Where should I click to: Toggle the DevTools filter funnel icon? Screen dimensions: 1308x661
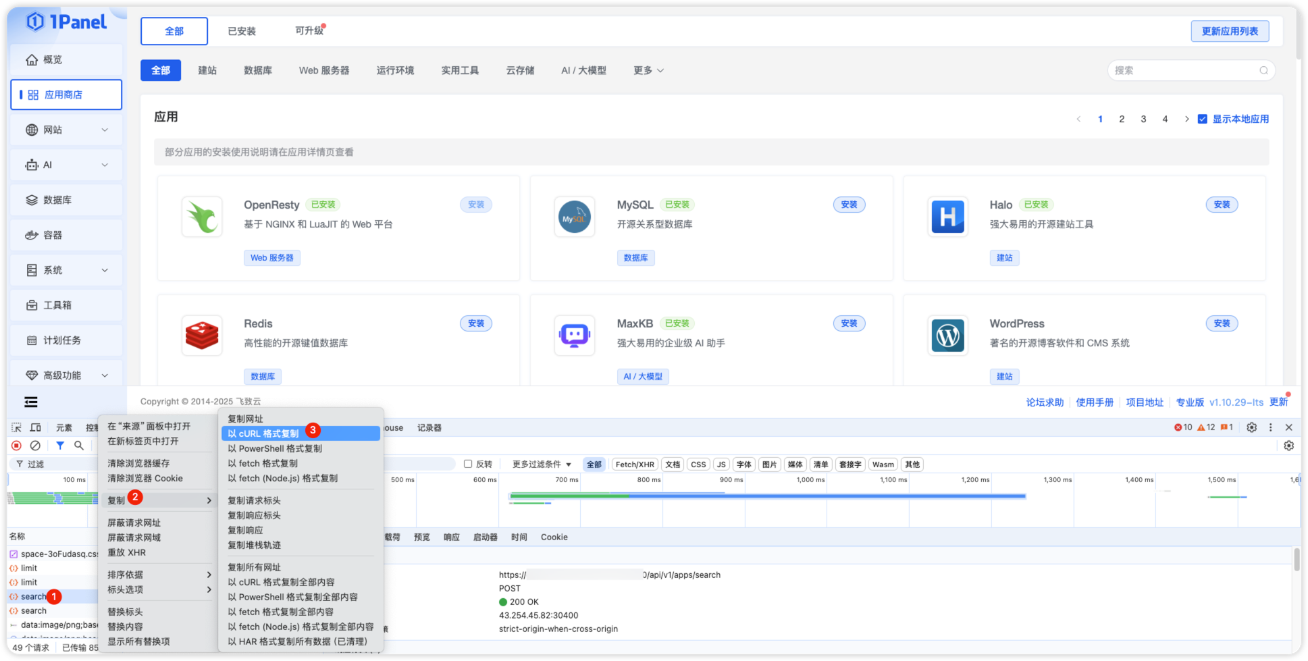point(60,446)
